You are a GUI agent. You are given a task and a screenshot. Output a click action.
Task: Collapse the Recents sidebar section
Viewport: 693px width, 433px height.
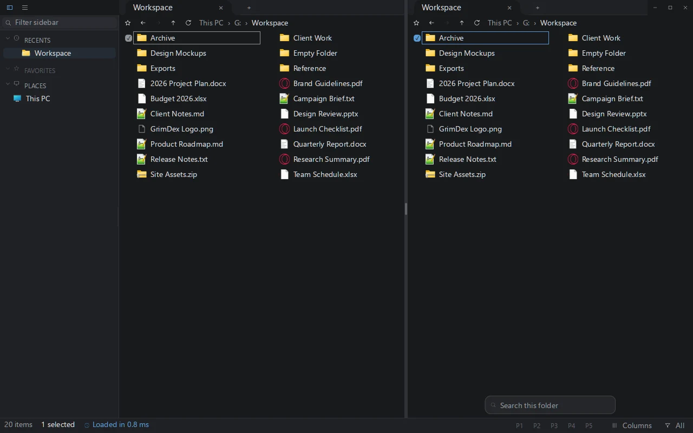pyautogui.click(x=8, y=39)
